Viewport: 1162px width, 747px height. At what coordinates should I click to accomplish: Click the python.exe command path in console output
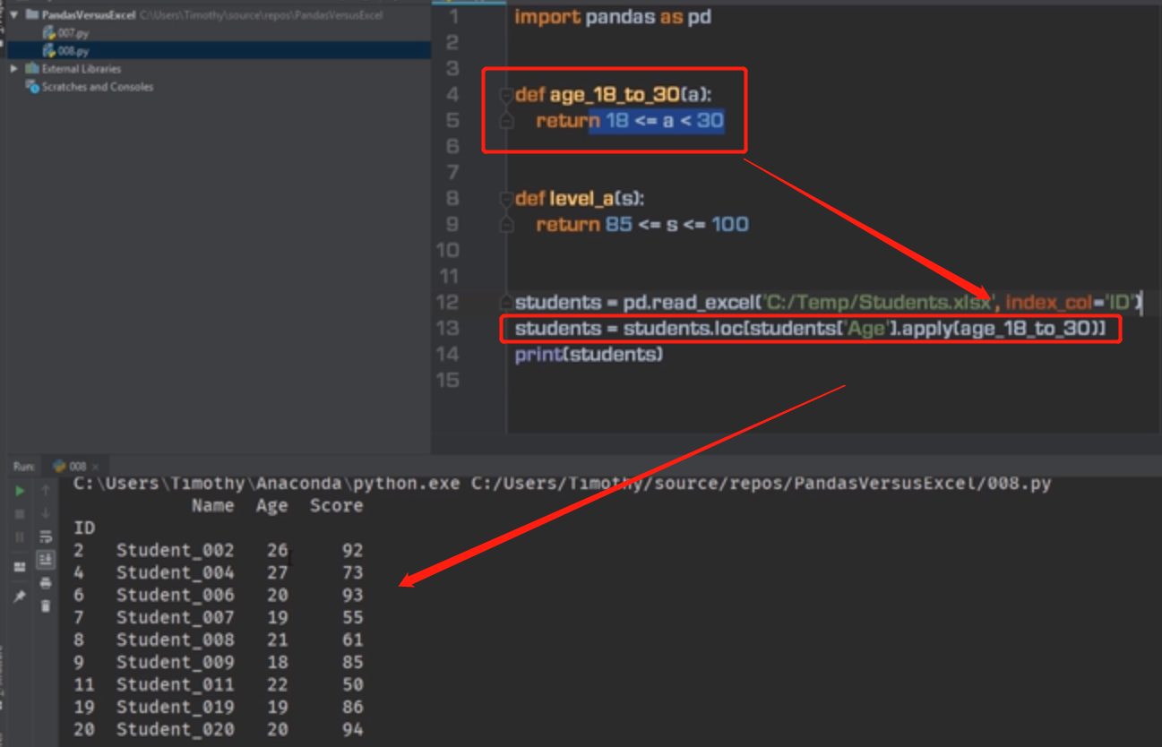(267, 484)
